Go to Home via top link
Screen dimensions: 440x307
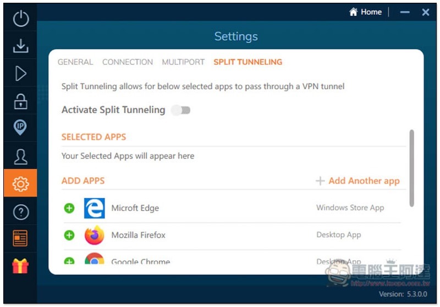371,12
